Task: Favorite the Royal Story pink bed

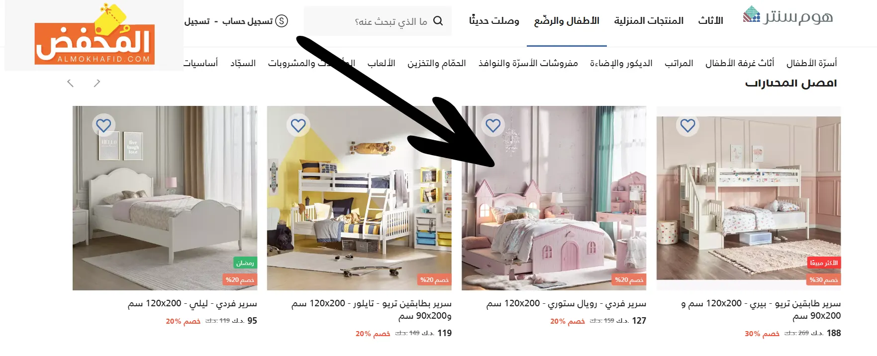Action: [x=493, y=125]
